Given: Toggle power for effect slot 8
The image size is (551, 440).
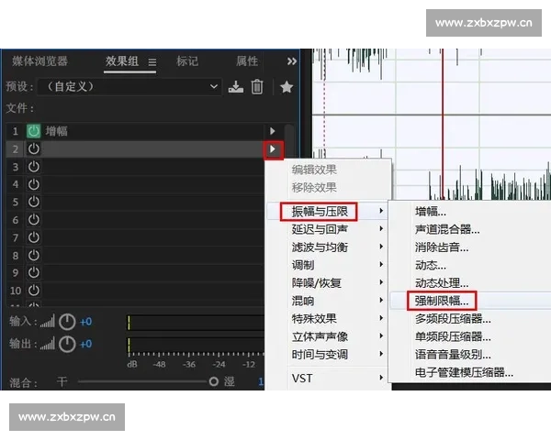Looking at the screenshot, I should 34,256.
